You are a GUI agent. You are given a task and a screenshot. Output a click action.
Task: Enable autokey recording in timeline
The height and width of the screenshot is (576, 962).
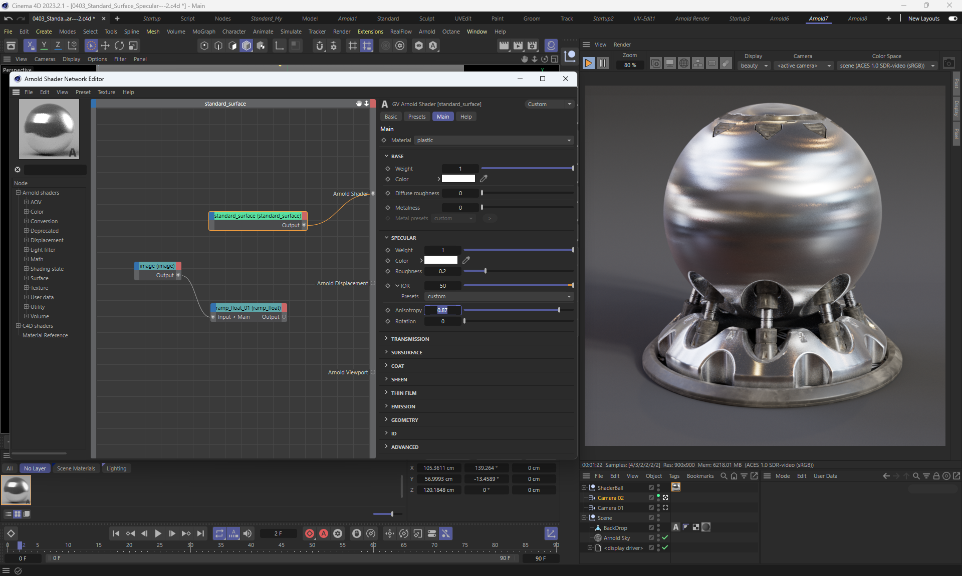pos(324,533)
